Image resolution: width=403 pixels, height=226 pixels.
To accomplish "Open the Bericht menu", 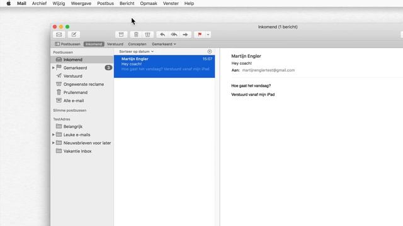I will 127,3.
